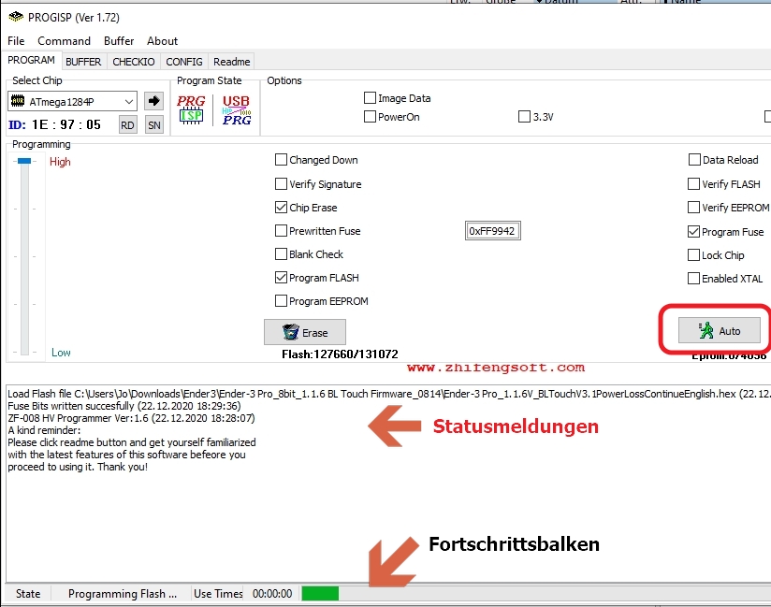Uncheck the Program FLASH checkbox

pos(281,277)
